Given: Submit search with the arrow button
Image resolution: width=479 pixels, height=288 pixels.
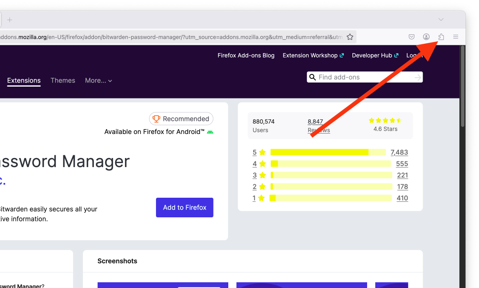Looking at the screenshot, I should tap(418, 78).
